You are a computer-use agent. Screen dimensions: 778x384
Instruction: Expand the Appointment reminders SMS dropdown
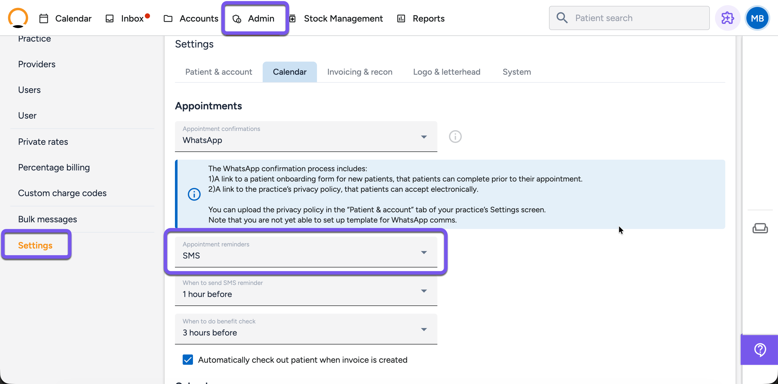[306, 252]
